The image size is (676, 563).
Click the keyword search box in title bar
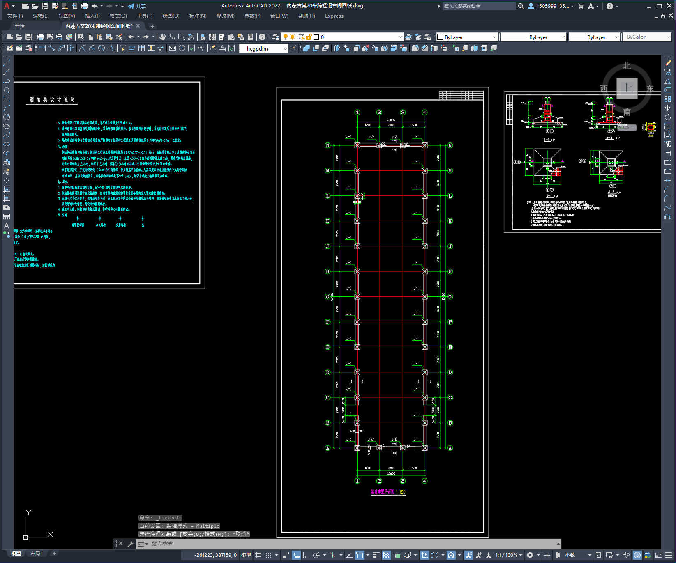click(479, 6)
